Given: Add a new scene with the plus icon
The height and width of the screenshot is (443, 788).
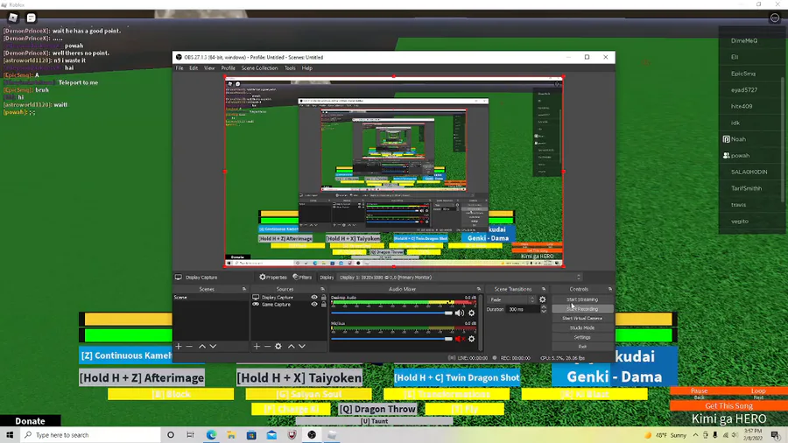Looking at the screenshot, I should (x=179, y=346).
